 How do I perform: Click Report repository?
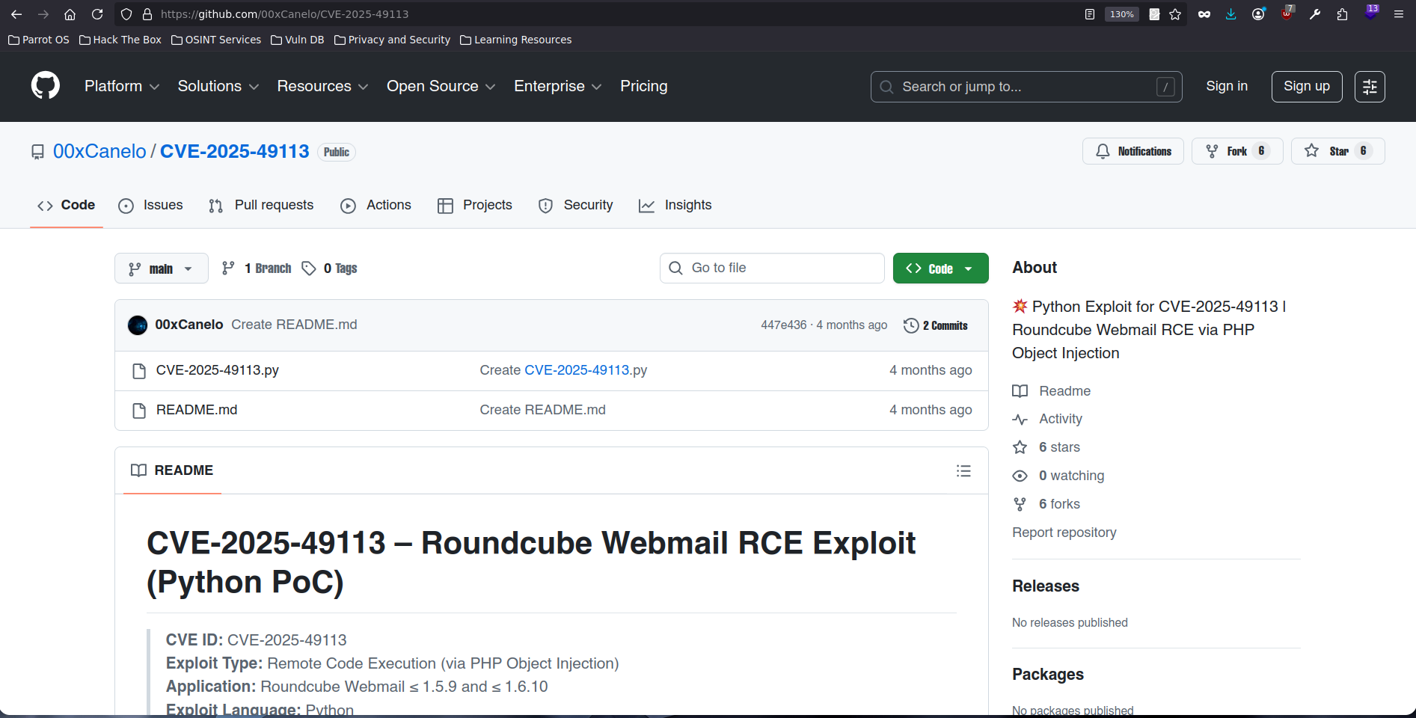pos(1064,533)
